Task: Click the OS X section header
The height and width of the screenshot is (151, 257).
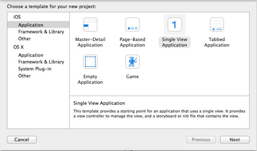Action: [18, 47]
